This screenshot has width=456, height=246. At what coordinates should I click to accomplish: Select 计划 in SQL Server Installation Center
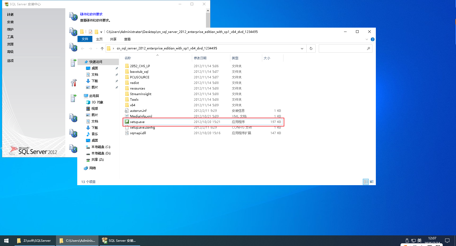click(x=10, y=15)
